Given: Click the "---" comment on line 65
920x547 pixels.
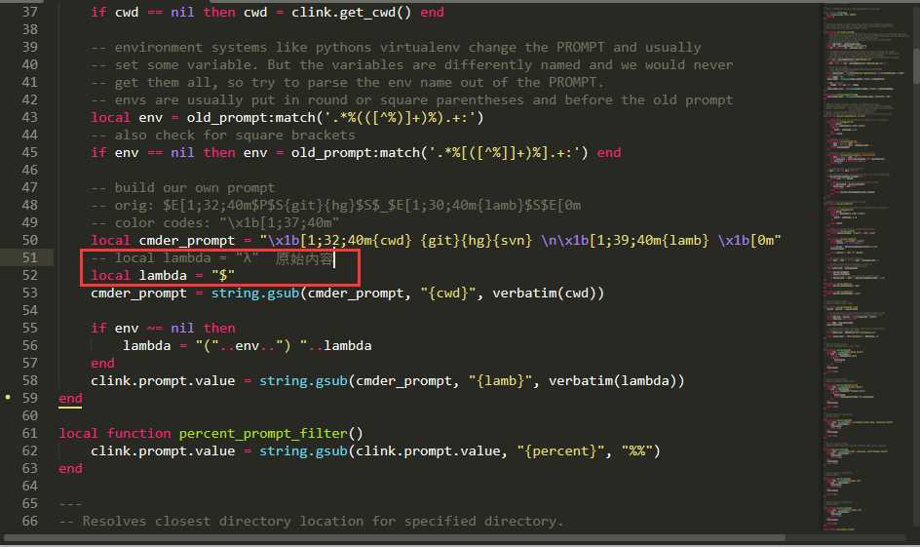Looking at the screenshot, I should tap(70, 503).
